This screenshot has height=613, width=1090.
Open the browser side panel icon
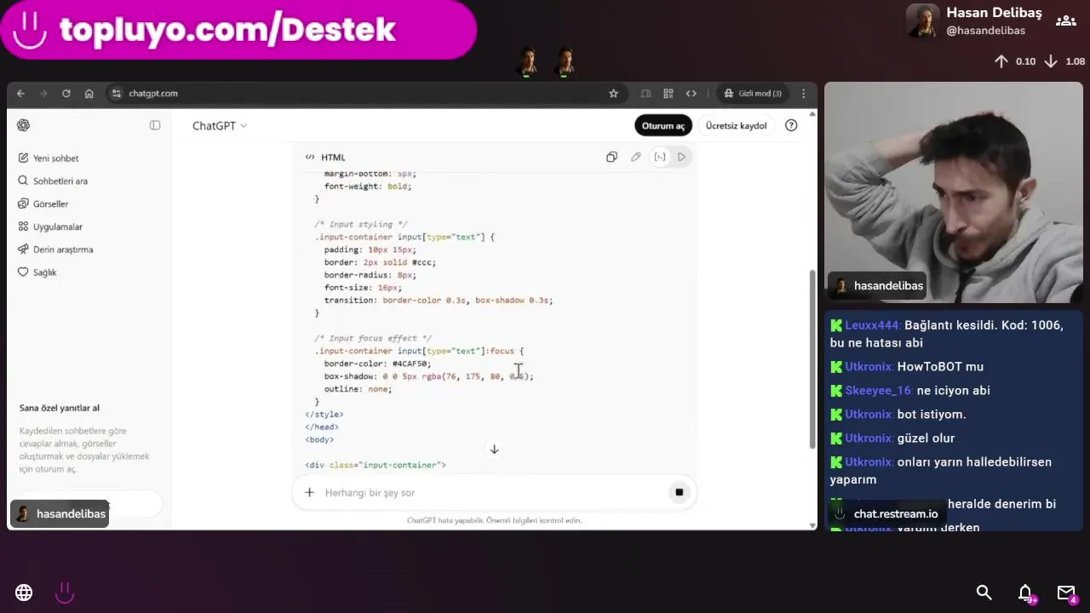coord(645,94)
